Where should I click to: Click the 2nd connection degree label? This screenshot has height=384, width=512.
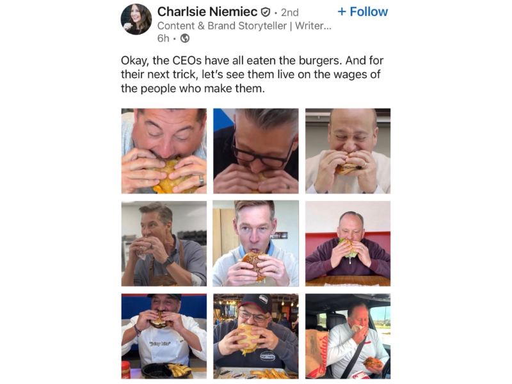[290, 12]
